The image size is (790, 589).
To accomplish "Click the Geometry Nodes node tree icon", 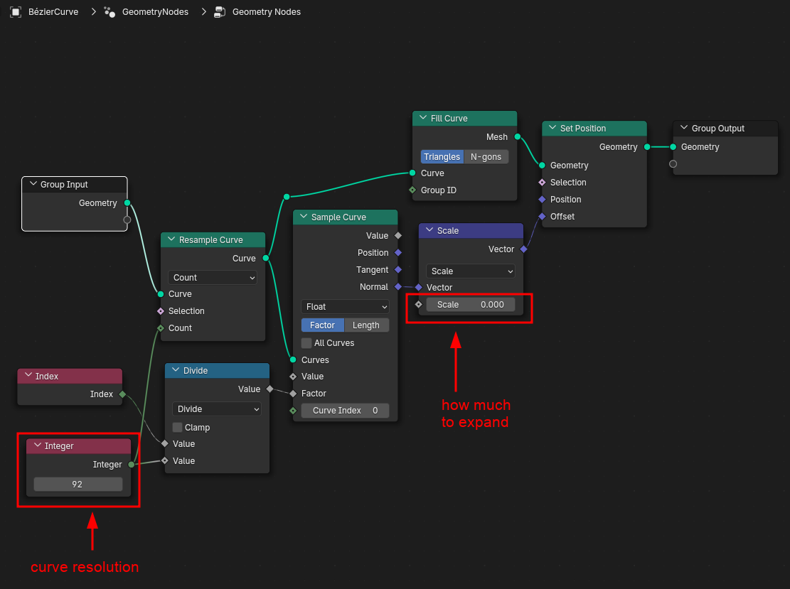I will click(220, 12).
